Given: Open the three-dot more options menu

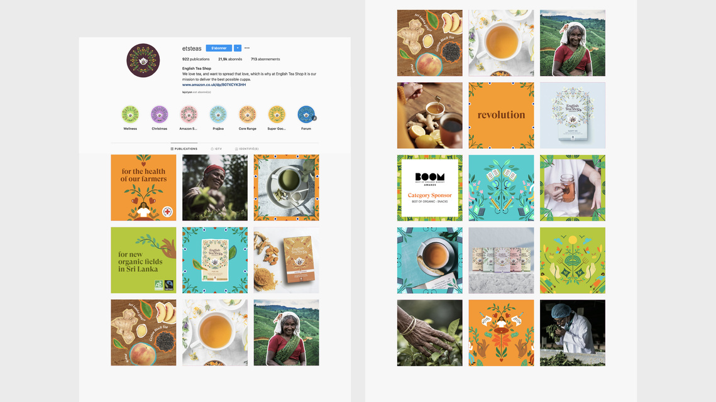Looking at the screenshot, I should tap(247, 48).
